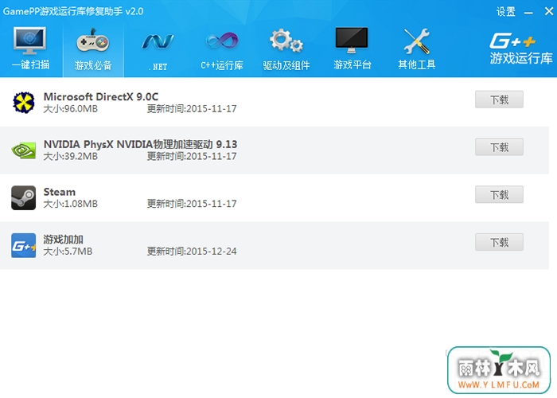Select the 游戏必备 gamepad tab
The height and width of the screenshot is (398, 557).
(93, 49)
